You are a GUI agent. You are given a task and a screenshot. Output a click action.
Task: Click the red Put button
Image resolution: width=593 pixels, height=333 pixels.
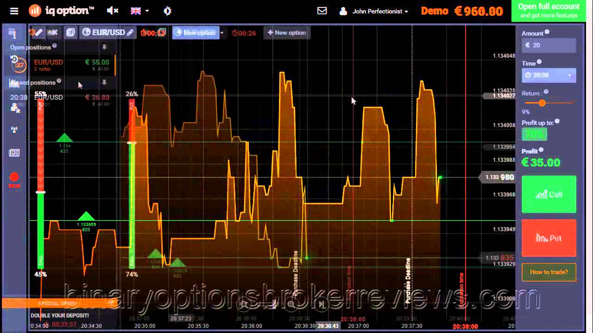(549, 238)
